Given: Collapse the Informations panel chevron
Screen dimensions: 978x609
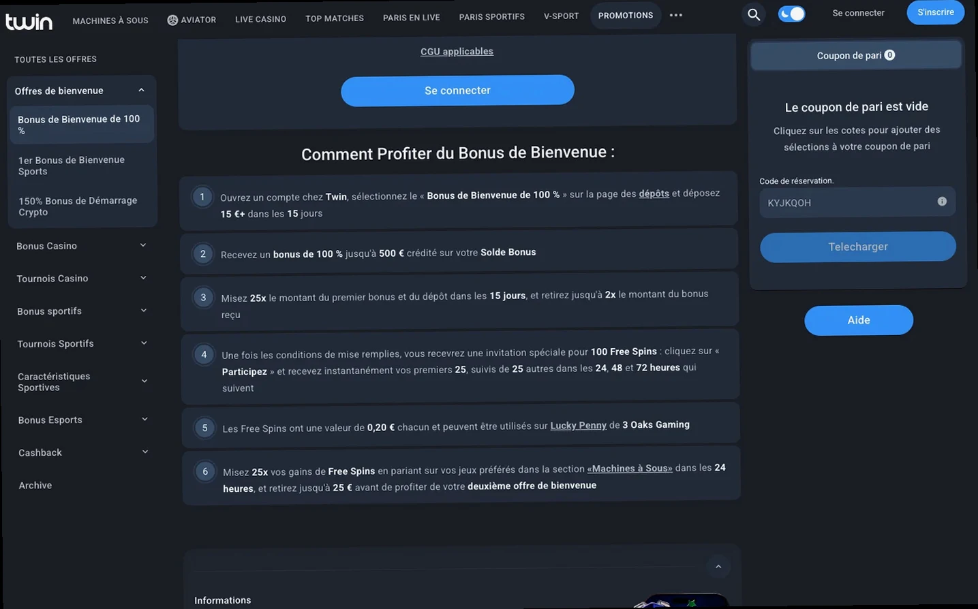Looking at the screenshot, I should [x=718, y=566].
